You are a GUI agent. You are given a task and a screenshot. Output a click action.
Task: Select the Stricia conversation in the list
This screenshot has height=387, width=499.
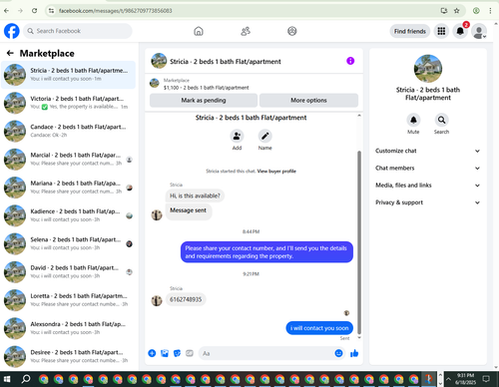coord(68,75)
